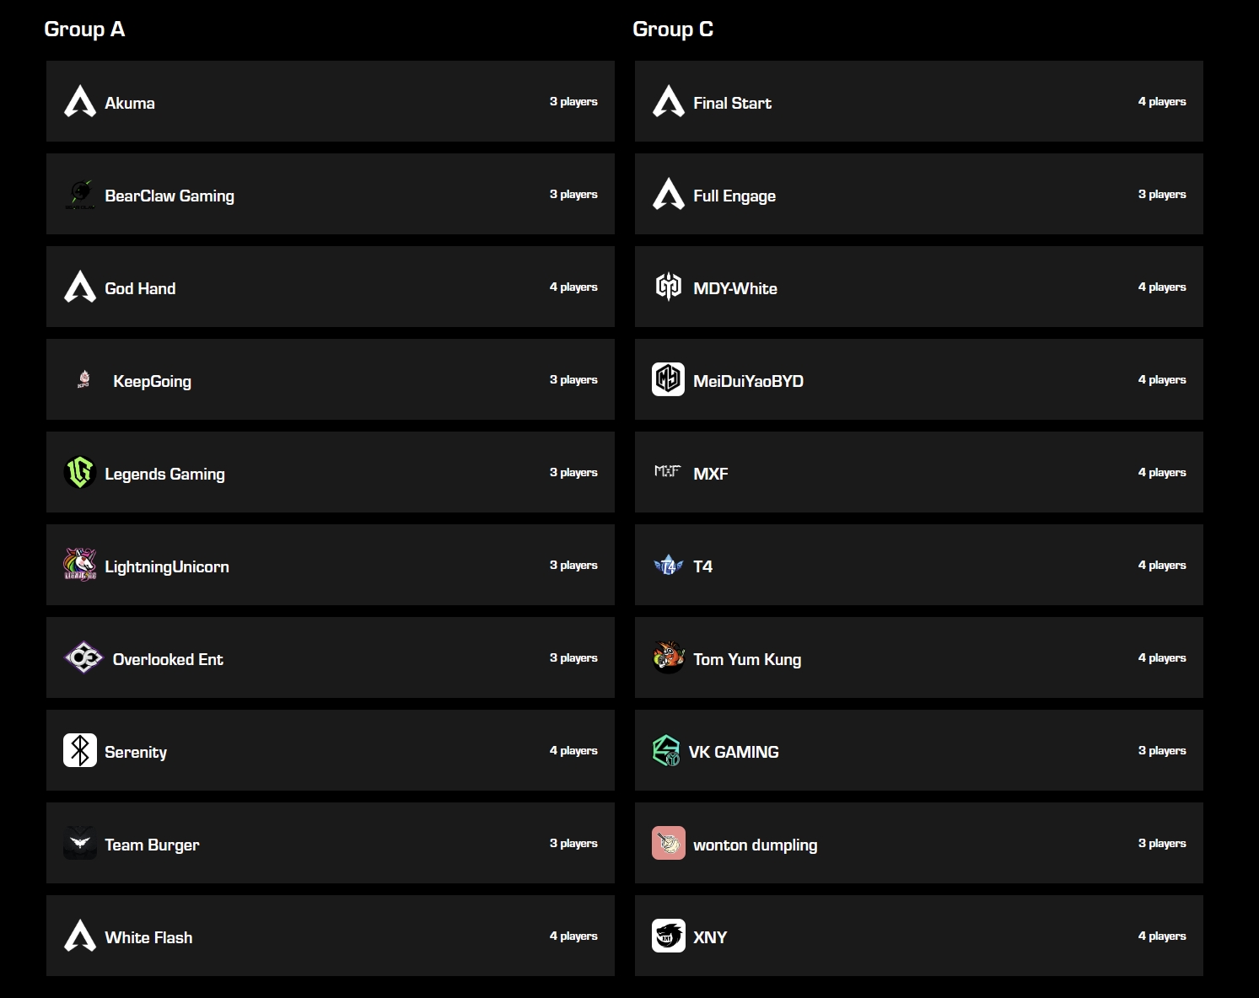Screen dimensions: 1259x998
Task: Click the wonton dumpling pink logo
Action: [668, 843]
